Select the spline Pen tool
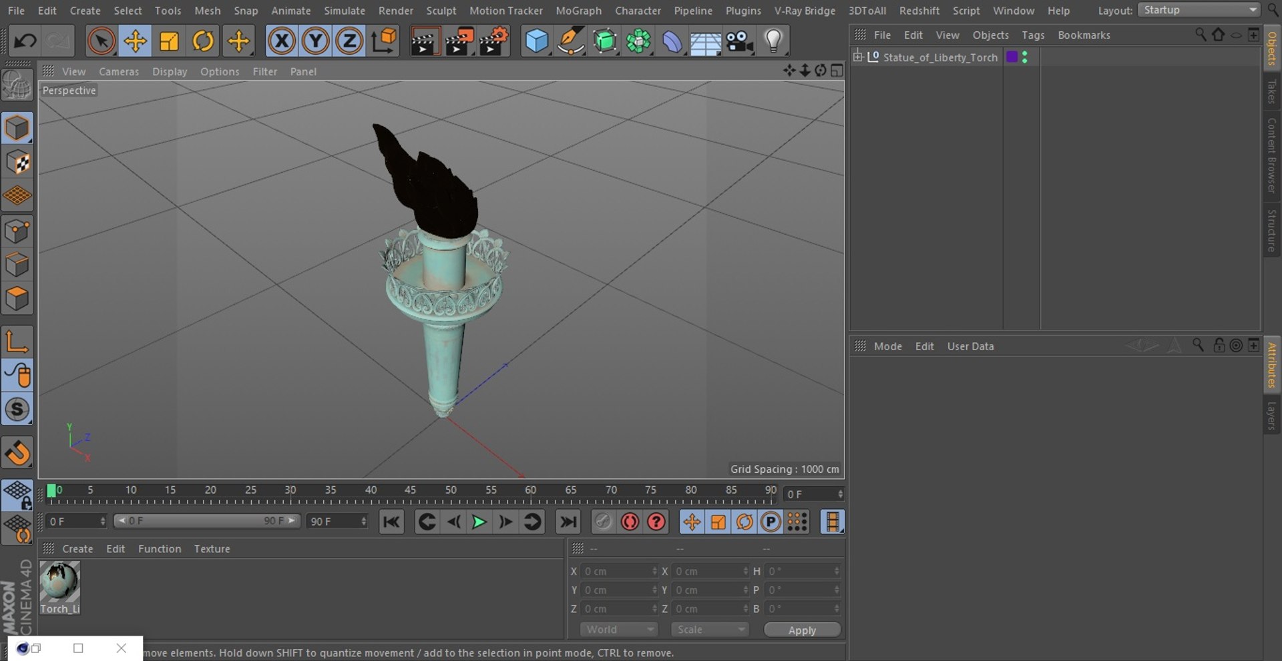1282x661 pixels. (570, 41)
